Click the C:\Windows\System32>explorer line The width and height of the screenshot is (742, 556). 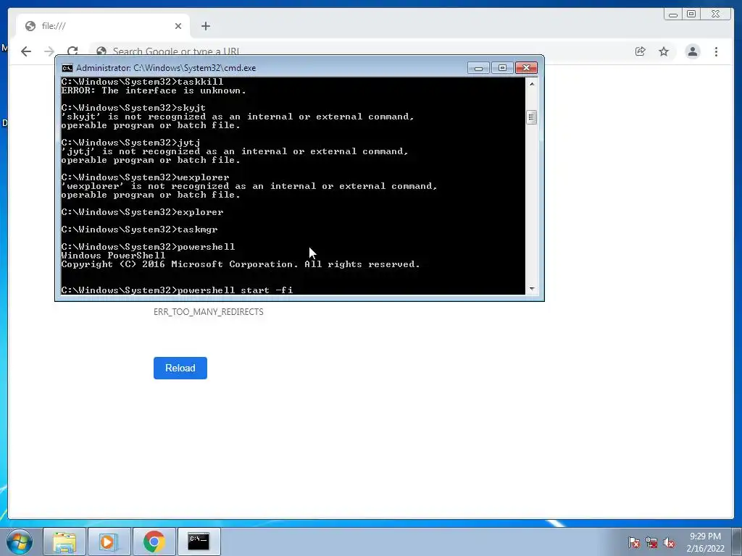click(143, 212)
